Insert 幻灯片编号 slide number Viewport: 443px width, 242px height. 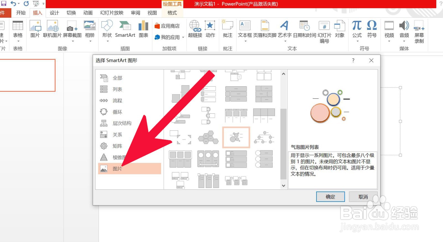click(x=324, y=32)
